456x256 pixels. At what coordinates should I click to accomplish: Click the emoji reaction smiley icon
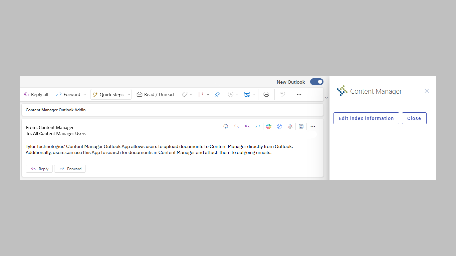(x=226, y=126)
